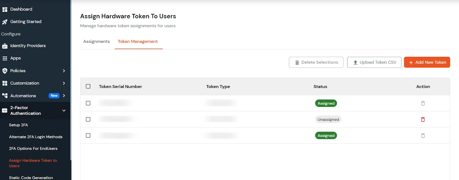Expand the Customization submenu chevron
Image resolution: width=459 pixels, height=180 pixels.
pyautogui.click(x=64, y=83)
